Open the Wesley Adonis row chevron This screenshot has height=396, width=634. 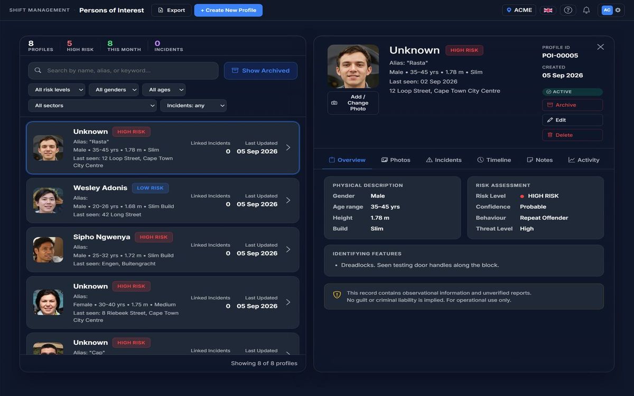pyautogui.click(x=288, y=200)
